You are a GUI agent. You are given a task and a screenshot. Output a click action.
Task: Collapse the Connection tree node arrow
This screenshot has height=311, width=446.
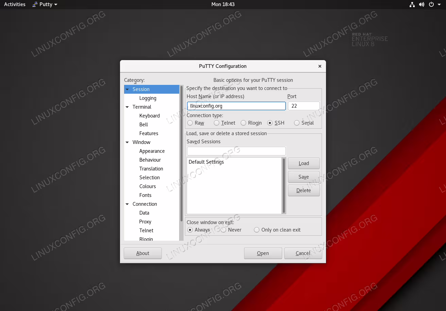[x=127, y=204]
